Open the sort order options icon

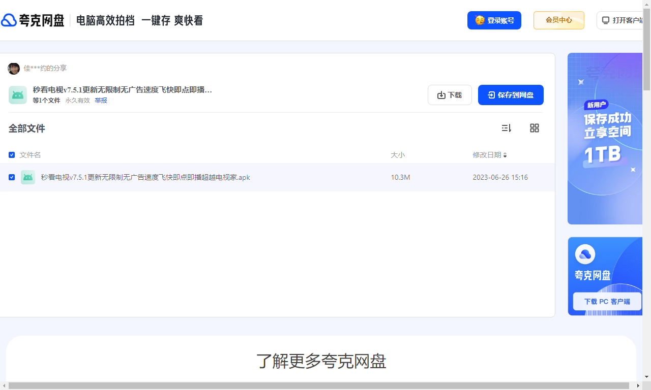tap(507, 128)
